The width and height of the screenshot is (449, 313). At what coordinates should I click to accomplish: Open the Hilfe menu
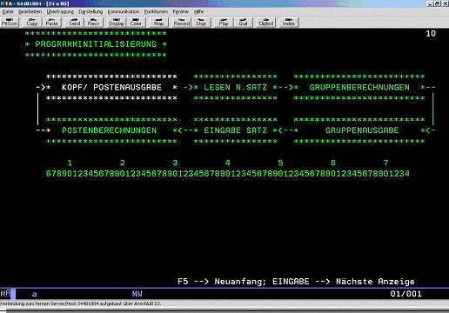(x=199, y=11)
